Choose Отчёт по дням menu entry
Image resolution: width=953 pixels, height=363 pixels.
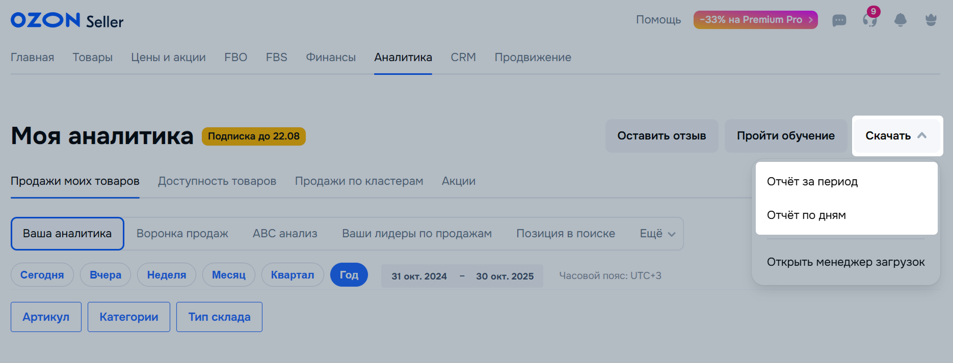coord(806,215)
